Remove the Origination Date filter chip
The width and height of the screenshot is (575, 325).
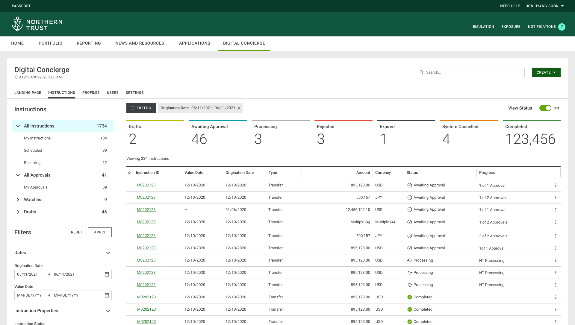pos(239,108)
